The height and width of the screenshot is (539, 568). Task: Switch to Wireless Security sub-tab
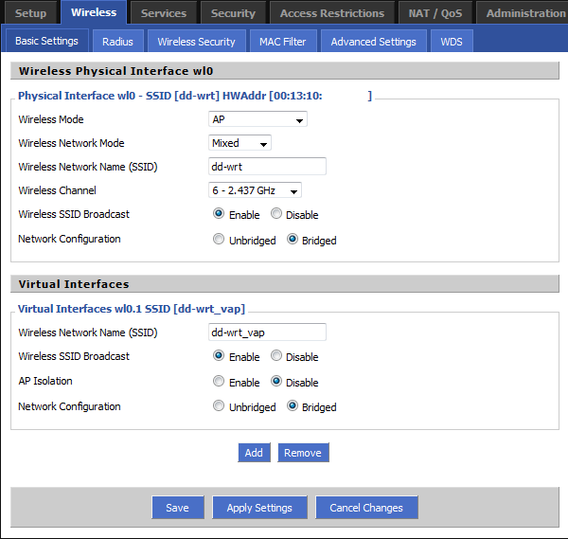click(196, 42)
